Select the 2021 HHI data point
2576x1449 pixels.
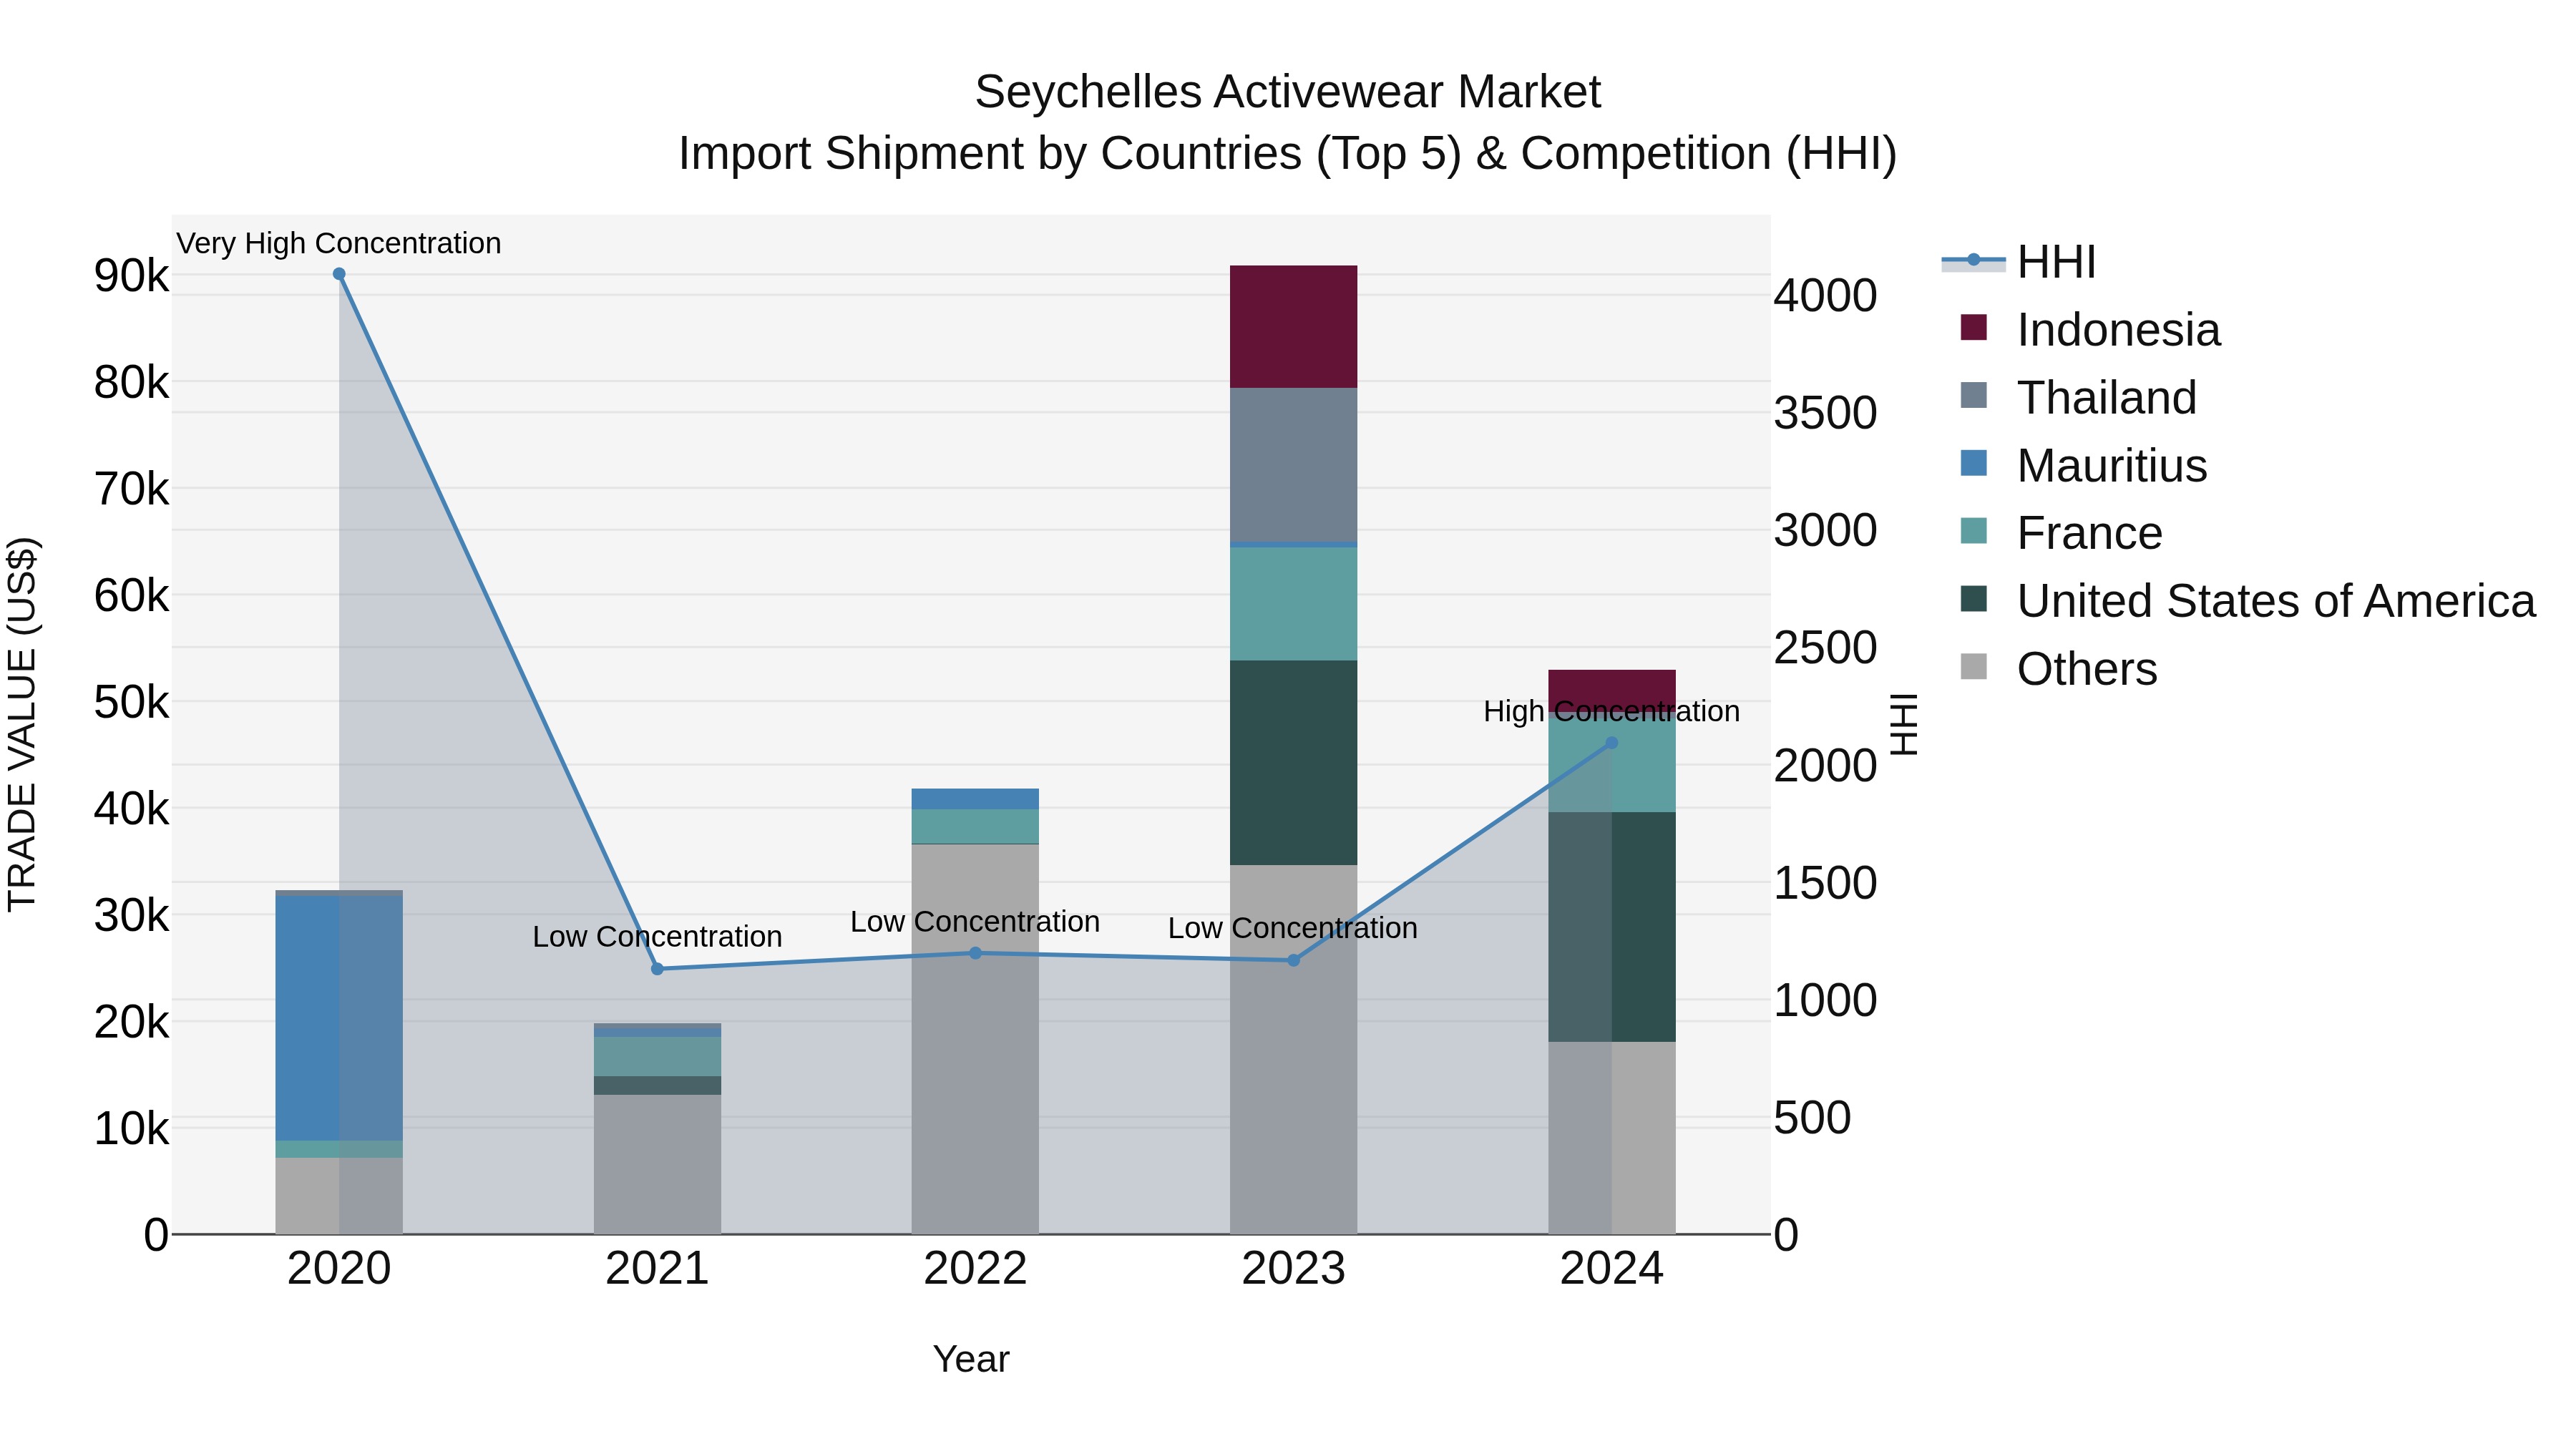pos(657,969)
